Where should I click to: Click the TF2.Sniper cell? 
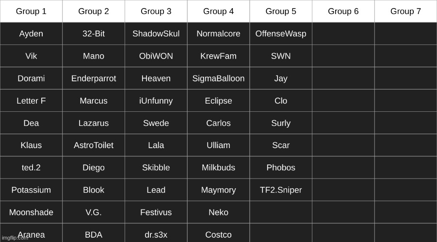(x=281, y=190)
